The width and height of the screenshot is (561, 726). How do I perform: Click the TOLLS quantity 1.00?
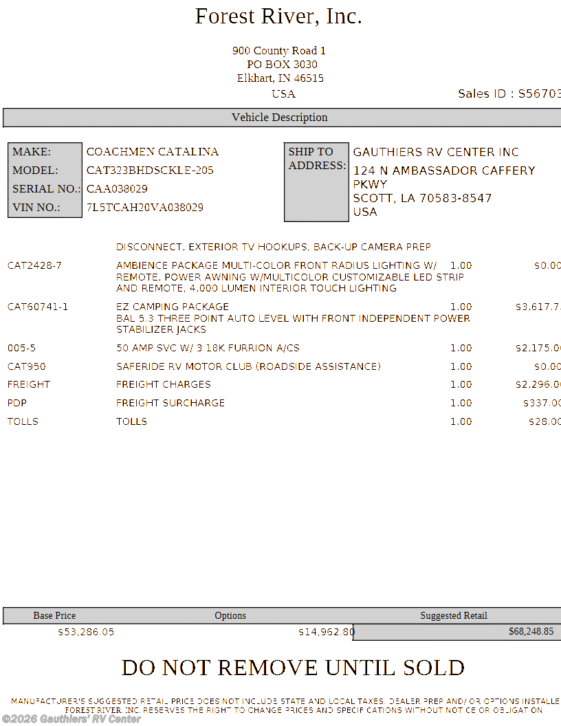coord(461,421)
